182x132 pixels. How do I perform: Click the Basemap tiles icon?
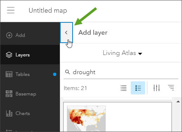tap(9, 94)
